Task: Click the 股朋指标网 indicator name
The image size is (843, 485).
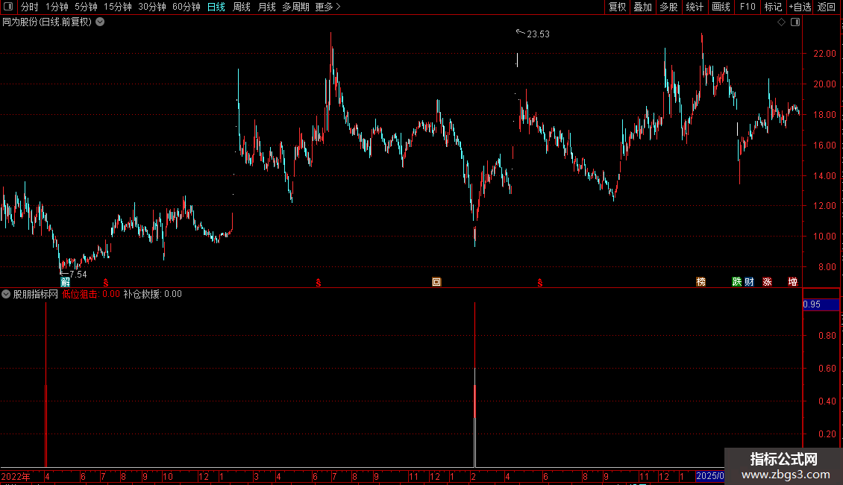Action: [x=36, y=294]
